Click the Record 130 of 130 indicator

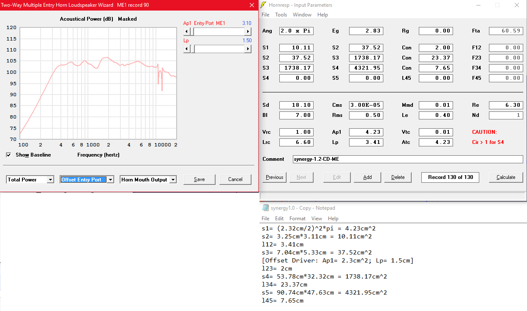(451, 177)
